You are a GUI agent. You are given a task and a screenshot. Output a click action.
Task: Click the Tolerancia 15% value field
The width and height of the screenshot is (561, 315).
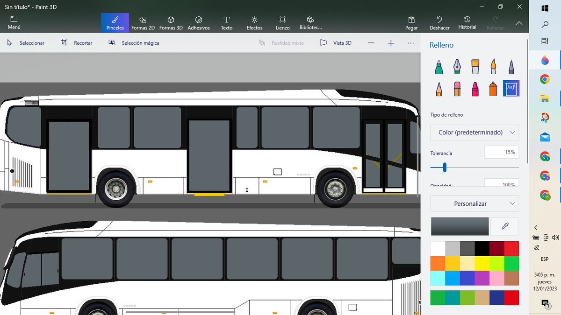click(501, 152)
